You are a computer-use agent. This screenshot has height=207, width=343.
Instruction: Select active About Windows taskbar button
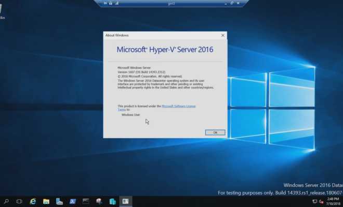pos(126,201)
